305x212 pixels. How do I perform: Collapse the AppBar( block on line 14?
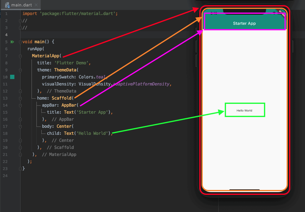pyautogui.click(x=20, y=105)
